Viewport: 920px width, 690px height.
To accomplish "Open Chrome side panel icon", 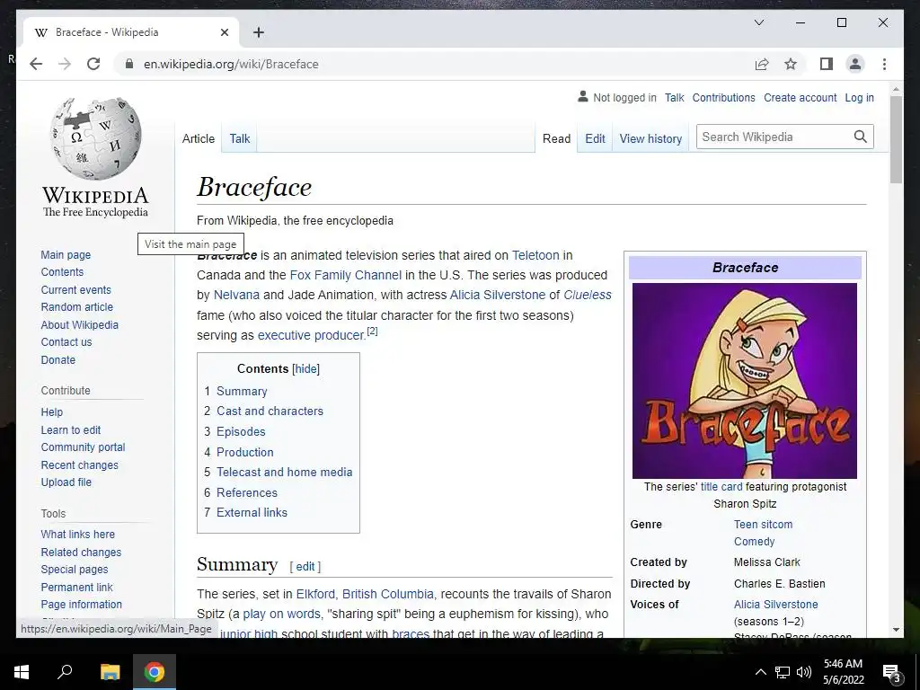I will tap(827, 64).
